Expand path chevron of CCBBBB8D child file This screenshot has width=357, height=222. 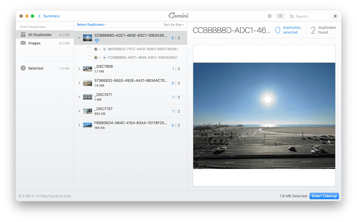[x=100, y=57]
